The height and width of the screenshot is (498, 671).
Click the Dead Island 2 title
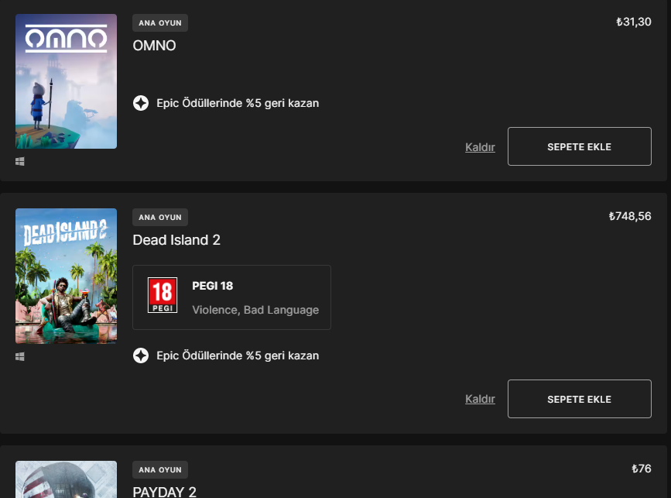point(176,240)
